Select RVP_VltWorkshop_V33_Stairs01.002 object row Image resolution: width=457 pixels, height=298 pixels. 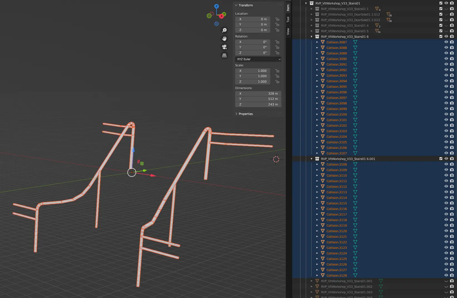(x=346, y=286)
